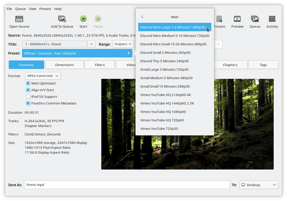
Task: Click the Open Source clapperboard icon
Action: click(19, 19)
